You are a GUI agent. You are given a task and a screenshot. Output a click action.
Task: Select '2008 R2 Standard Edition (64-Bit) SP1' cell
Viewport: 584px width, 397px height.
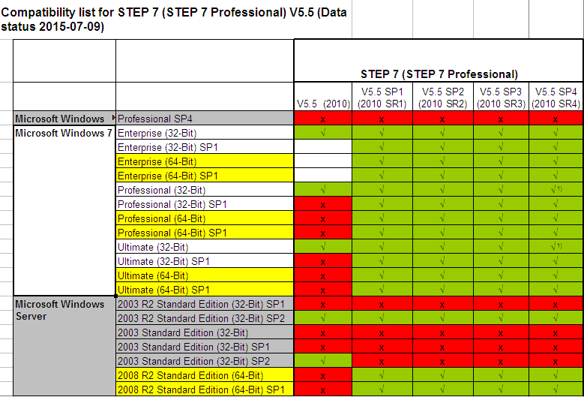[205, 389]
